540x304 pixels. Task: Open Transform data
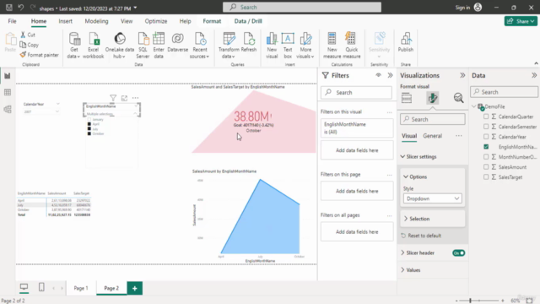coord(229,46)
